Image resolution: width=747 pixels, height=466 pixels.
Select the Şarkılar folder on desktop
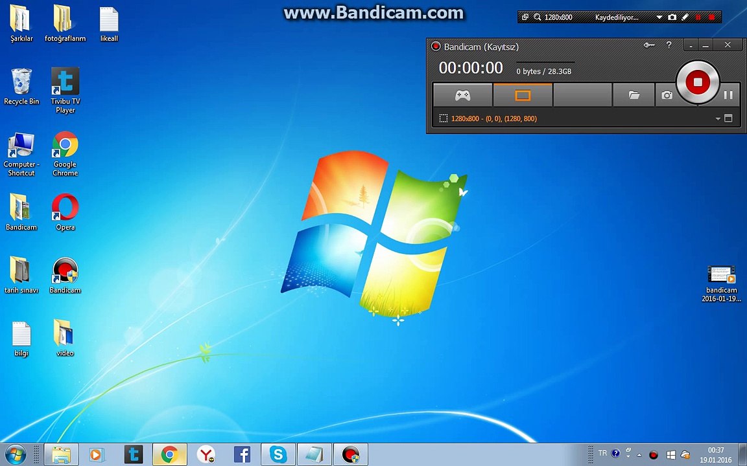[x=21, y=24]
